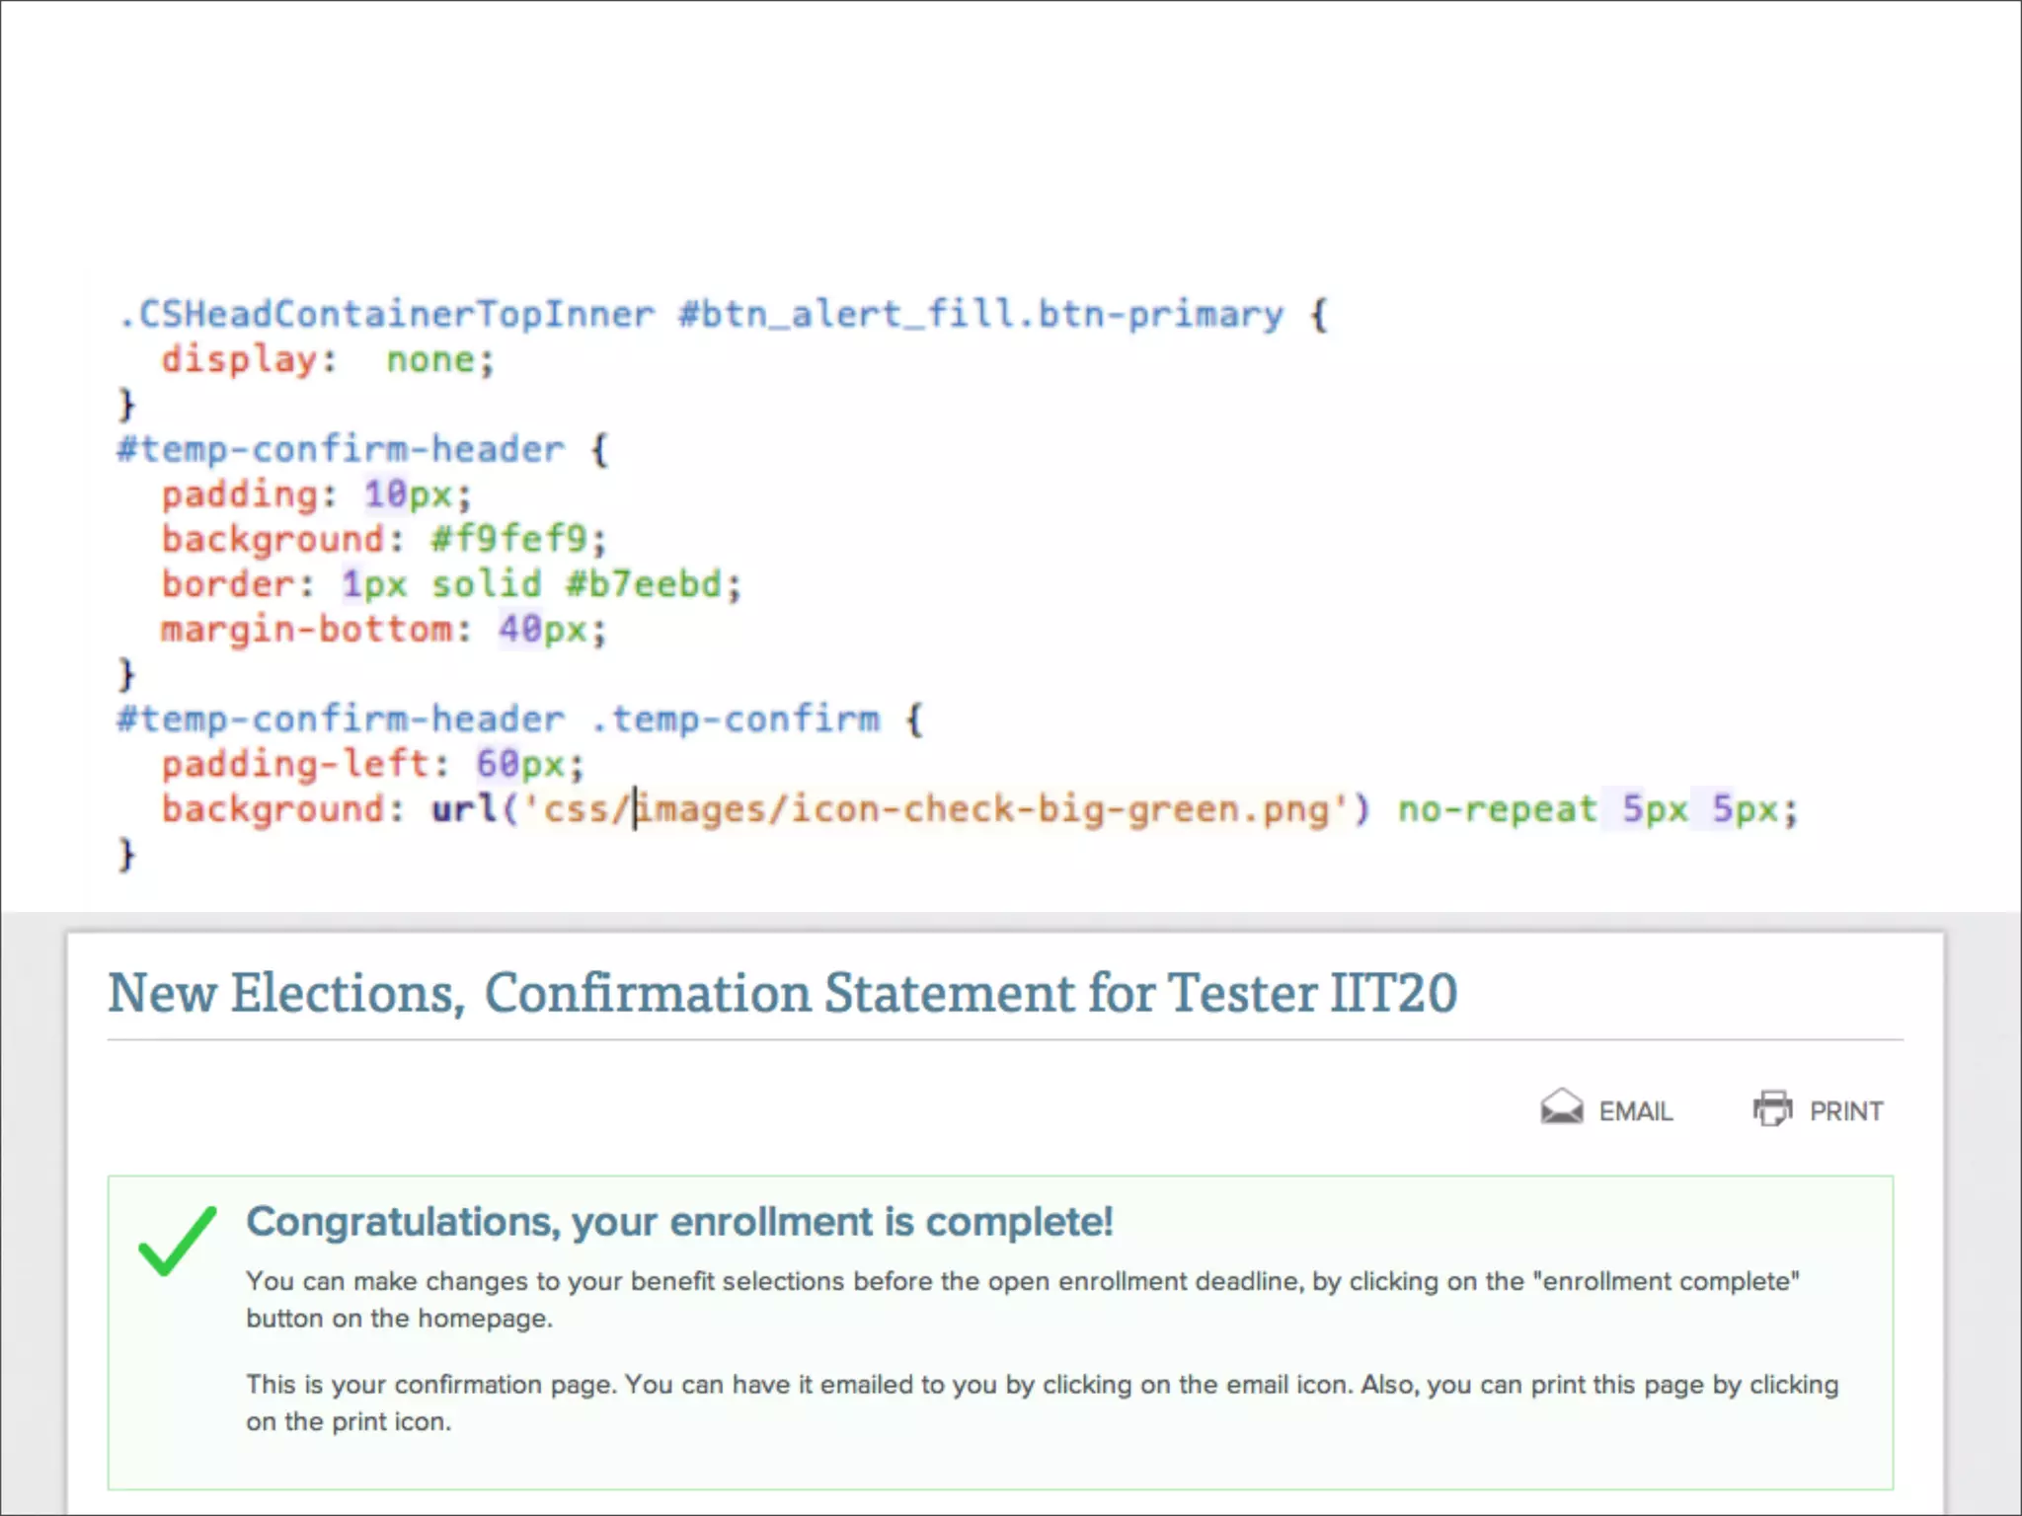This screenshot has width=2022, height=1516.
Task: Click the New Elections Confirmation Statement heading
Action: (x=782, y=993)
